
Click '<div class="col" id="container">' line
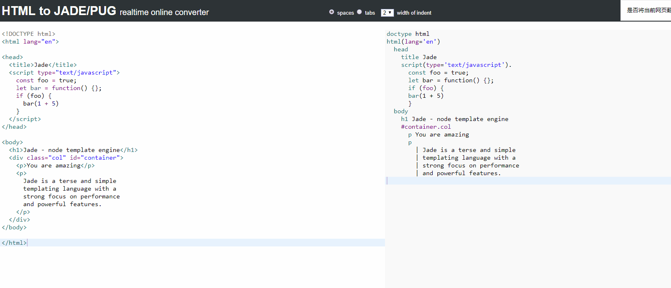pyautogui.click(x=66, y=158)
